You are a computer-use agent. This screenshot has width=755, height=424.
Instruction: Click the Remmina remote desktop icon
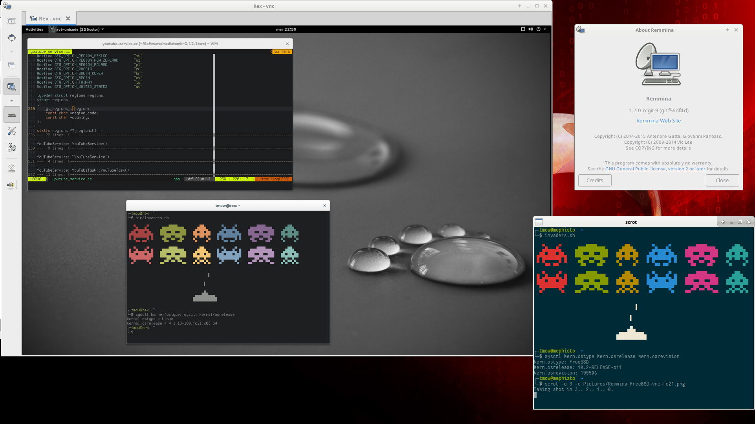(x=7, y=6)
